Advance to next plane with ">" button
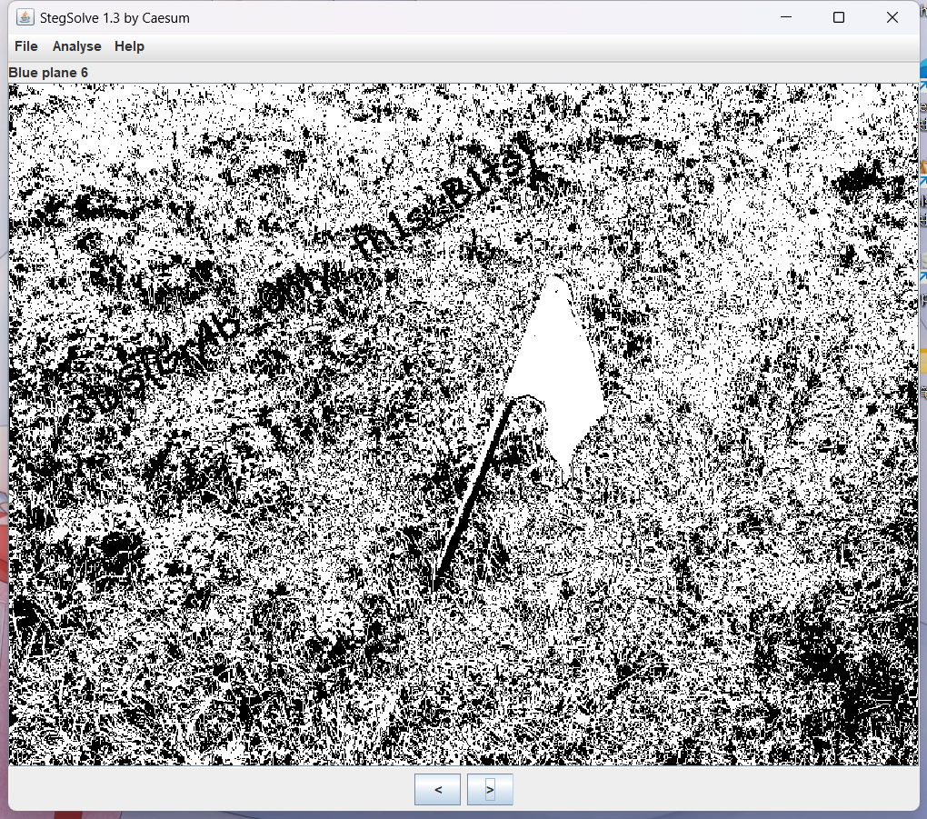 pos(490,790)
